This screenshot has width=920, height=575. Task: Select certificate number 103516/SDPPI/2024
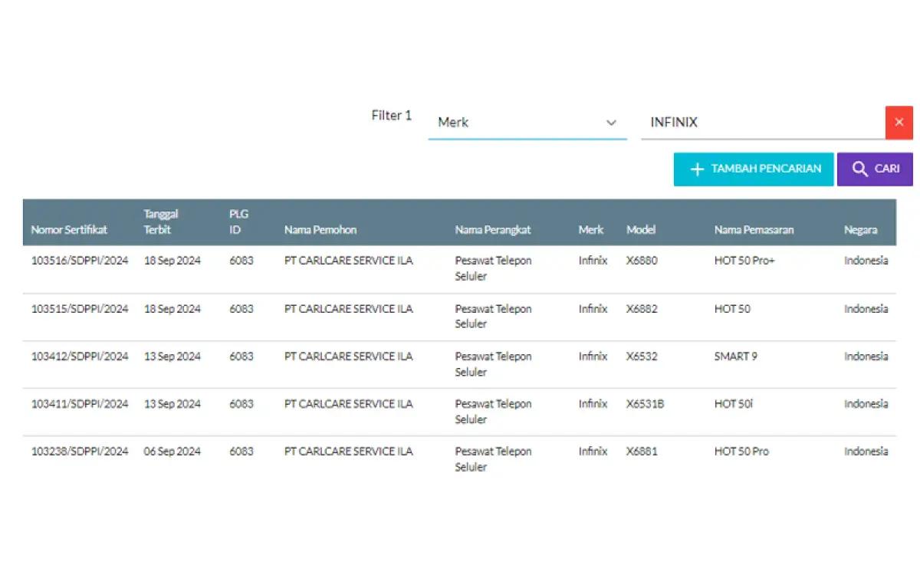tap(80, 261)
